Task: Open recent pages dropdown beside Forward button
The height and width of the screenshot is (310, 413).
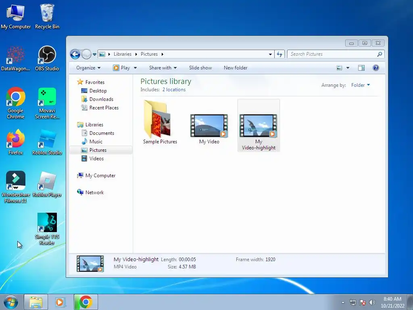Action: [94, 54]
